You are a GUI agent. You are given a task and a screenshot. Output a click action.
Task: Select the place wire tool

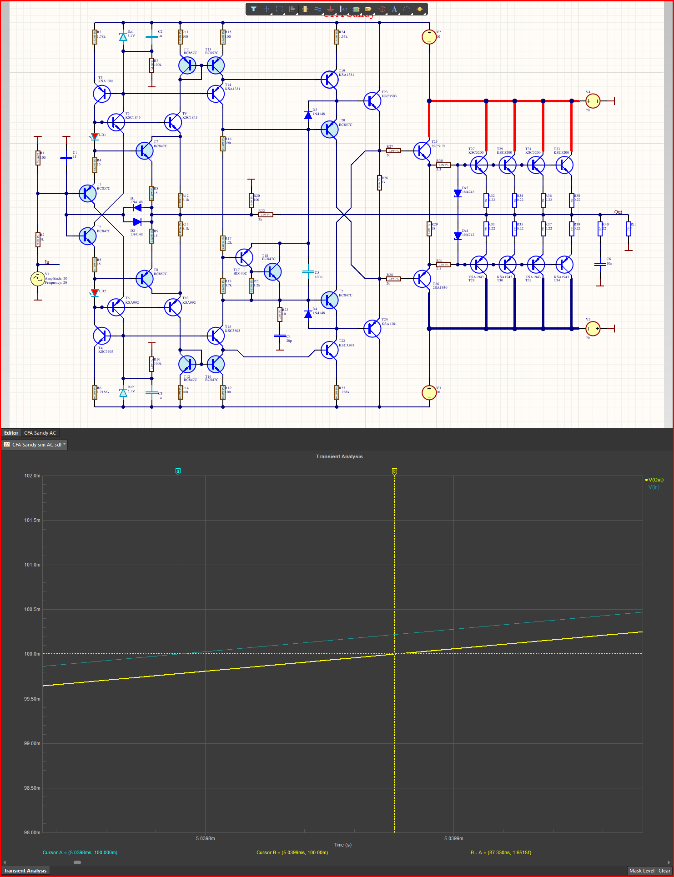point(317,9)
